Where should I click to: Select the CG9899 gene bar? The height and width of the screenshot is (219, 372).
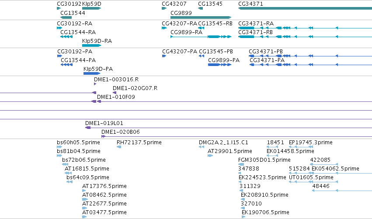pyautogui.click(x=201, y=17)
